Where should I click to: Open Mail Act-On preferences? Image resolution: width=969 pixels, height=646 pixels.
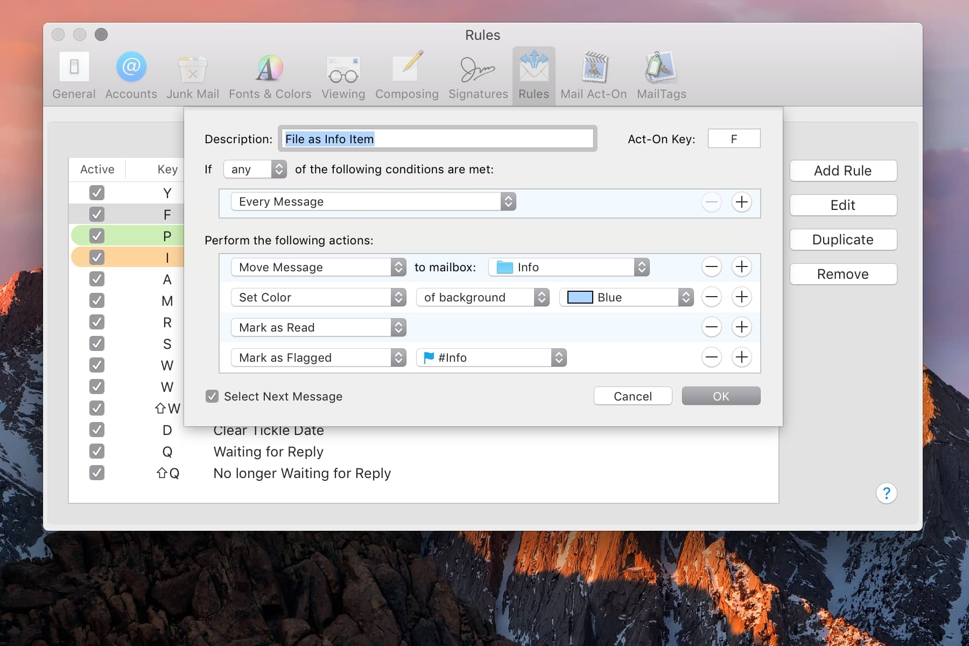click(593, 75)
